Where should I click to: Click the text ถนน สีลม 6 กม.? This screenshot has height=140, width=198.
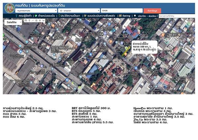[x=14, y=117]
